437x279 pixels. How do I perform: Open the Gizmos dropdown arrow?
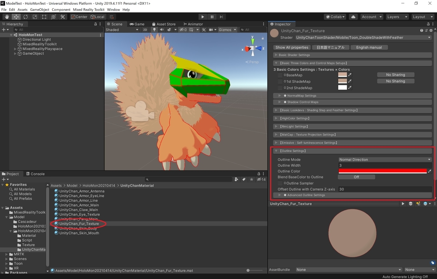coord(235,30)
